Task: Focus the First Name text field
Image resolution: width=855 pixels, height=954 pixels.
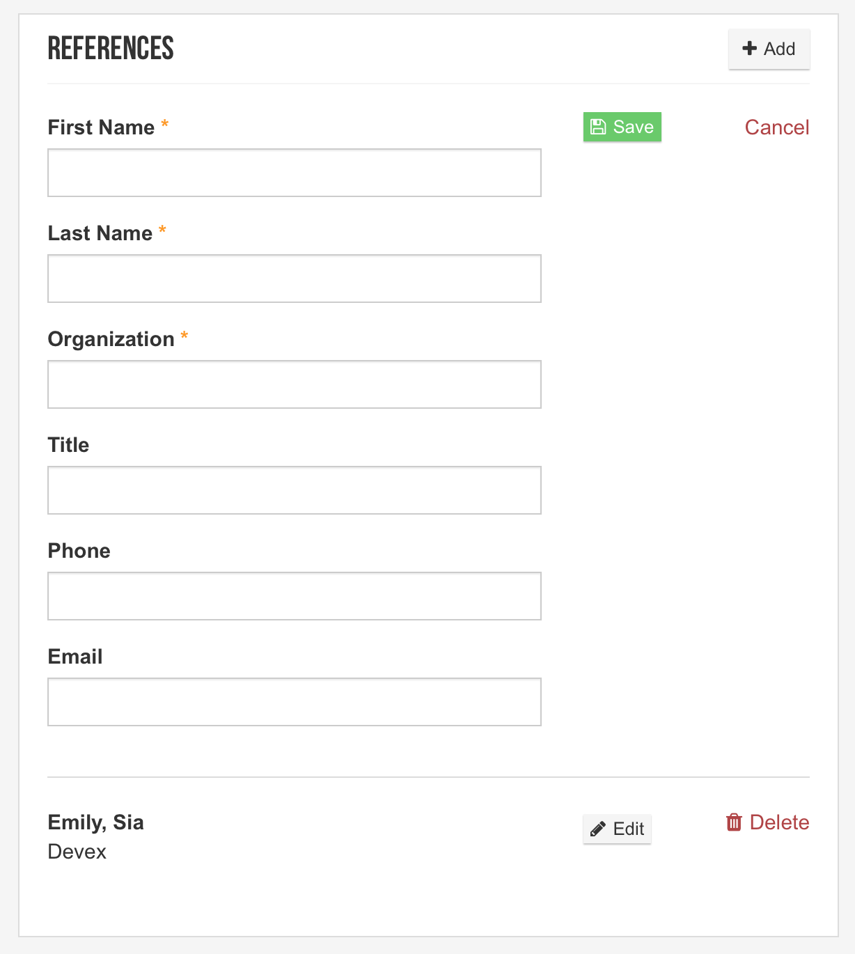Action: (x=295, y=173)
